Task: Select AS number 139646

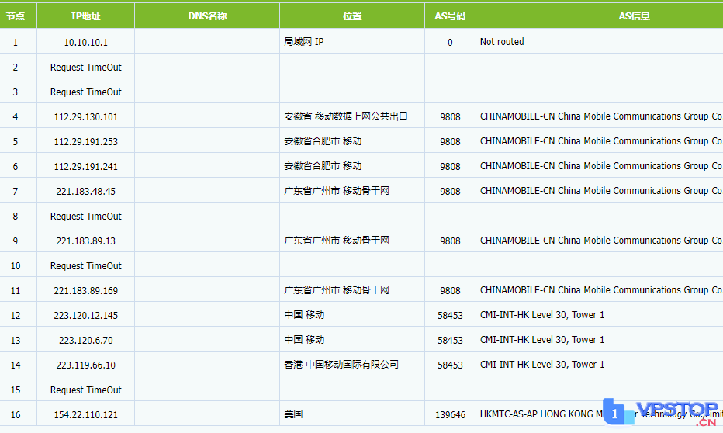Action: tap(450, 416)
